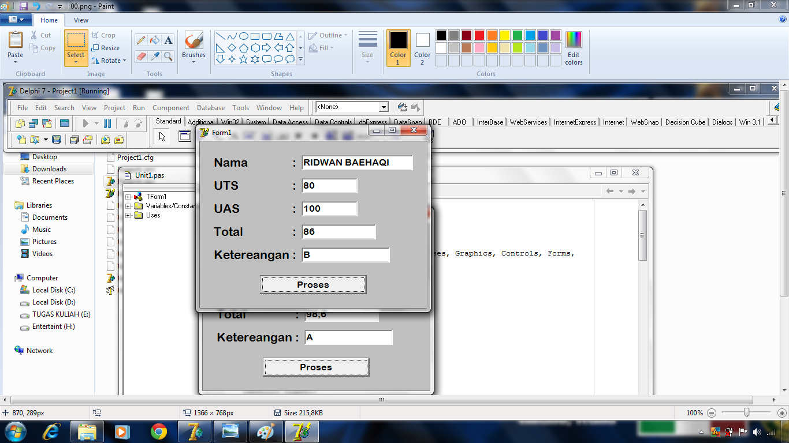Expand the Shapes gallery More arrow

[x=300, y=59]
